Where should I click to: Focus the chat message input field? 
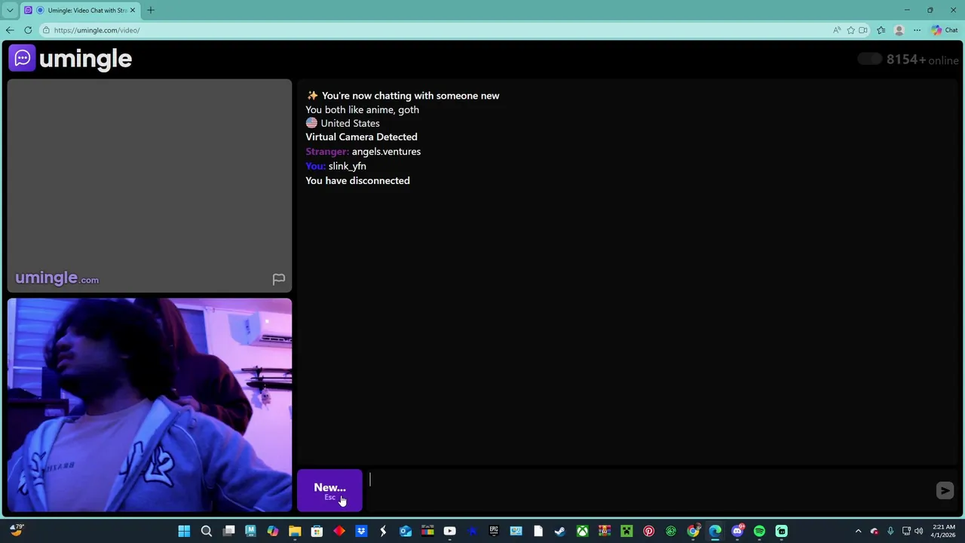tap(650, 490)
